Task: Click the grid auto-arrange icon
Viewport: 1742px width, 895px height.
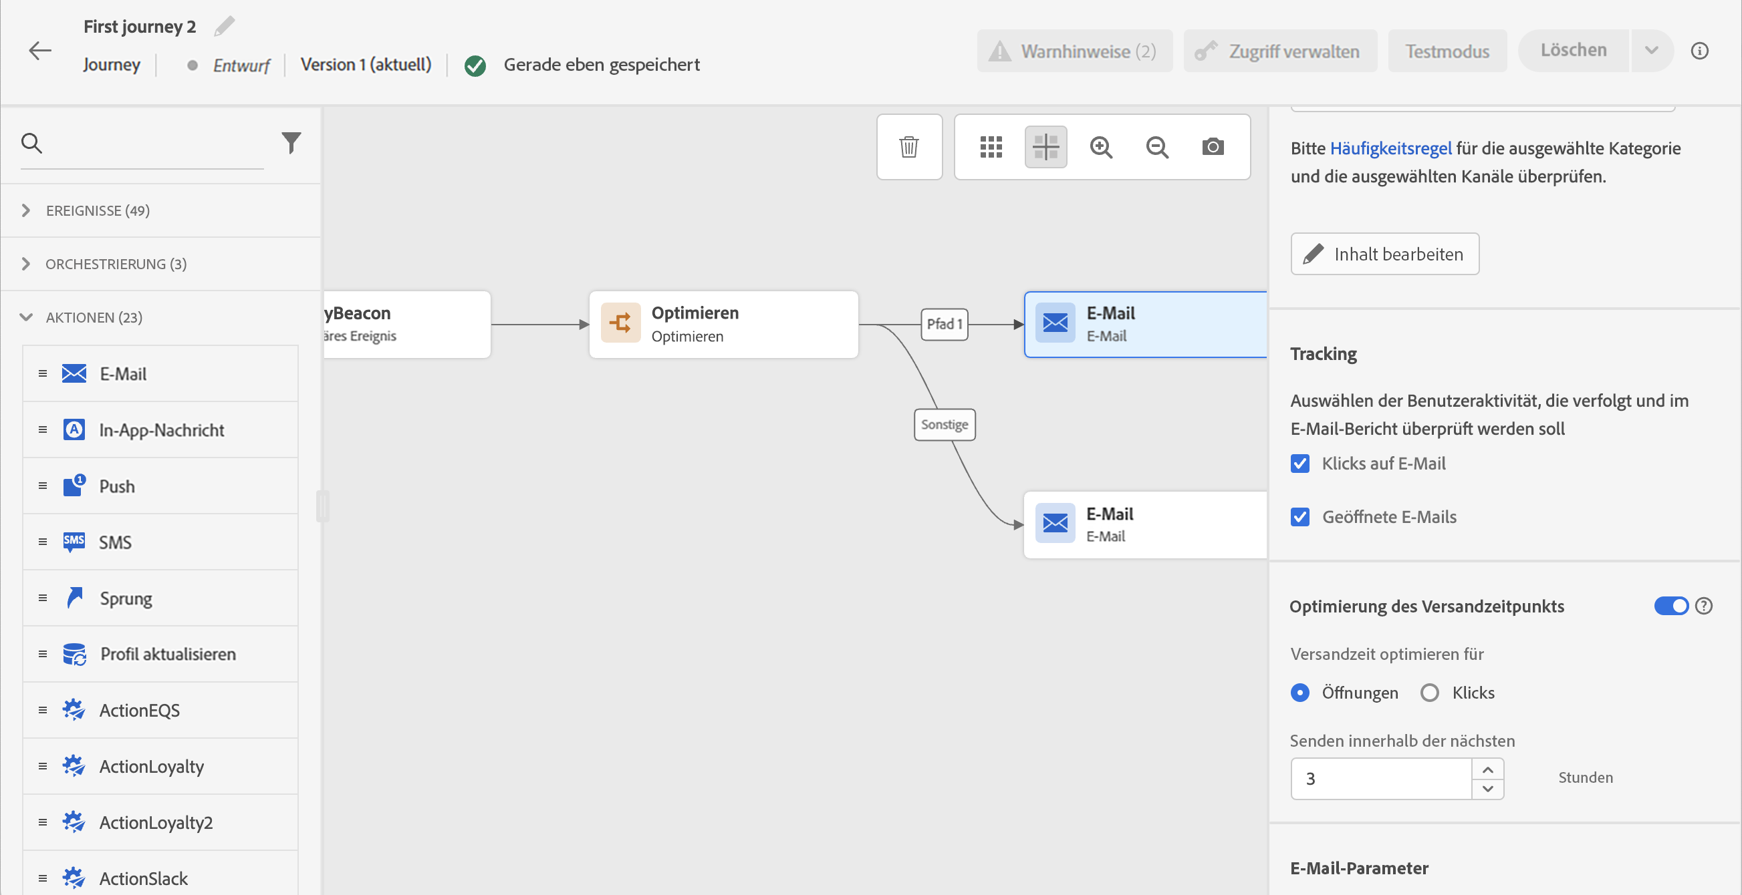Action: (x=991, y=146)
